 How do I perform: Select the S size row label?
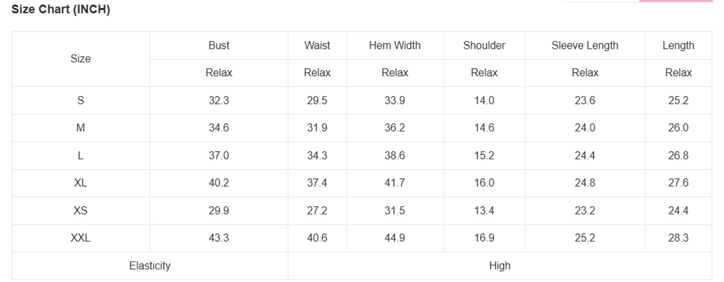tap(80, 101)
